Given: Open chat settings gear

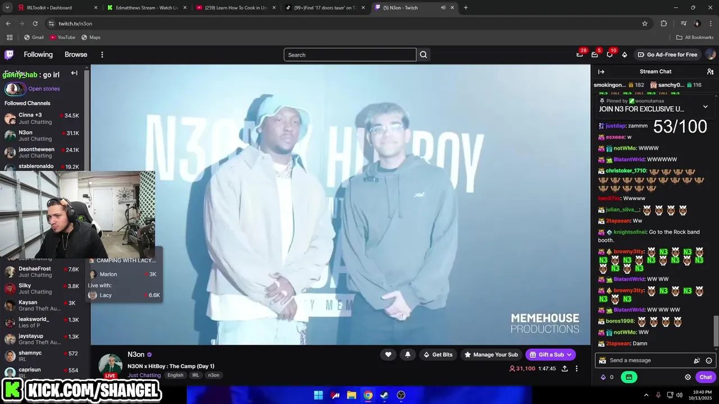Looking at the screenshot, I should point(688,377).
